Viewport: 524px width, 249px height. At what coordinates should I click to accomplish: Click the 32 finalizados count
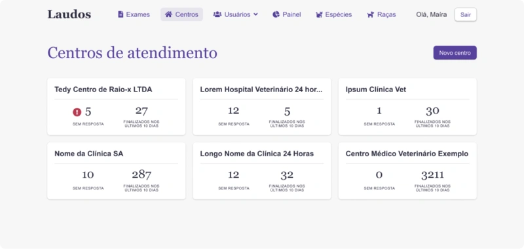287,175
